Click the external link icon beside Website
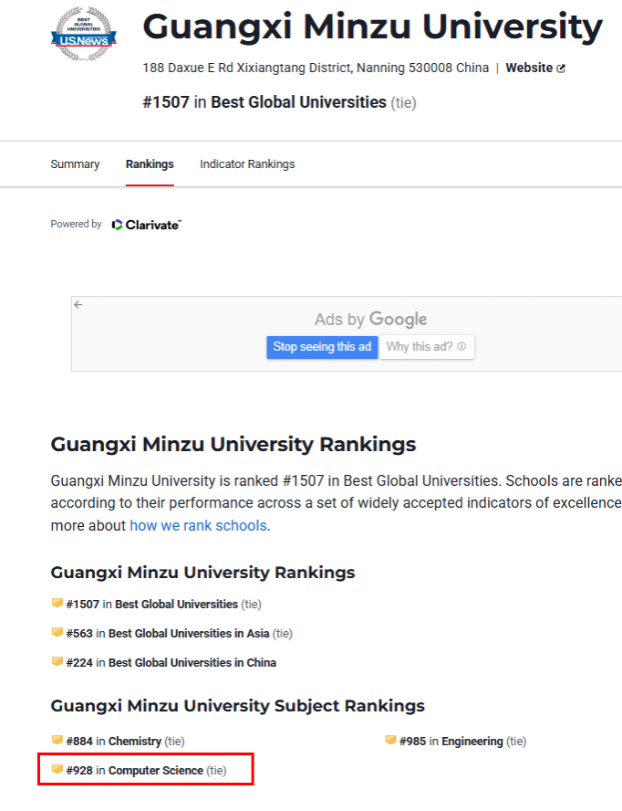622x811 pixels. (x=561, y=68)
